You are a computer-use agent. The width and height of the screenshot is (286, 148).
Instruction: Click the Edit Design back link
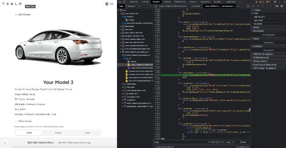coord(22,14)
